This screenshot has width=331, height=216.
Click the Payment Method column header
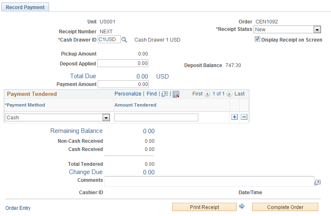pos(25,105)
